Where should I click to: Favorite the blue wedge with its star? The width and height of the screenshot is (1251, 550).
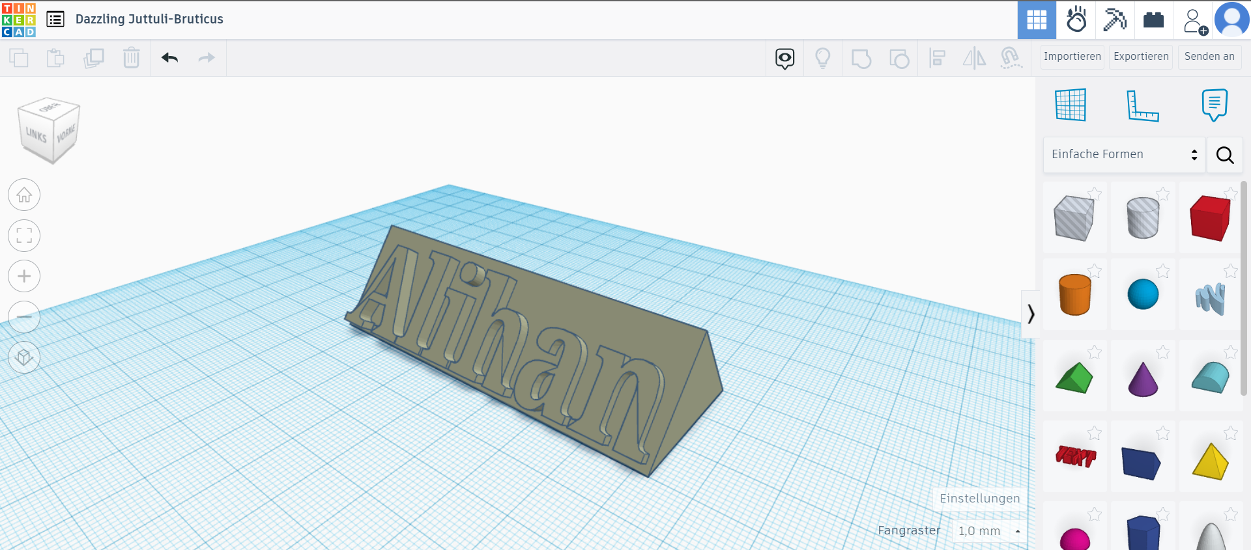click(1163, 433)
